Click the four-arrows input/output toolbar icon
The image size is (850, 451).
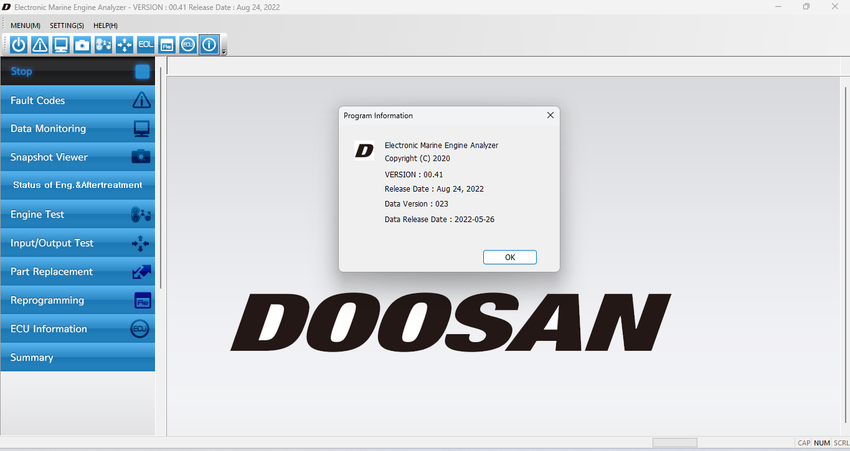[125, 45]
